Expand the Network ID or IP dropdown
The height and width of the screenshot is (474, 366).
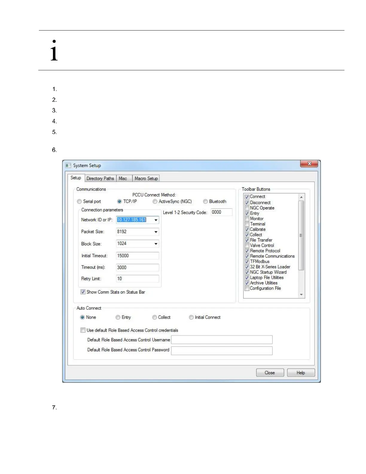pyautogui.click(x=156, y=220)
